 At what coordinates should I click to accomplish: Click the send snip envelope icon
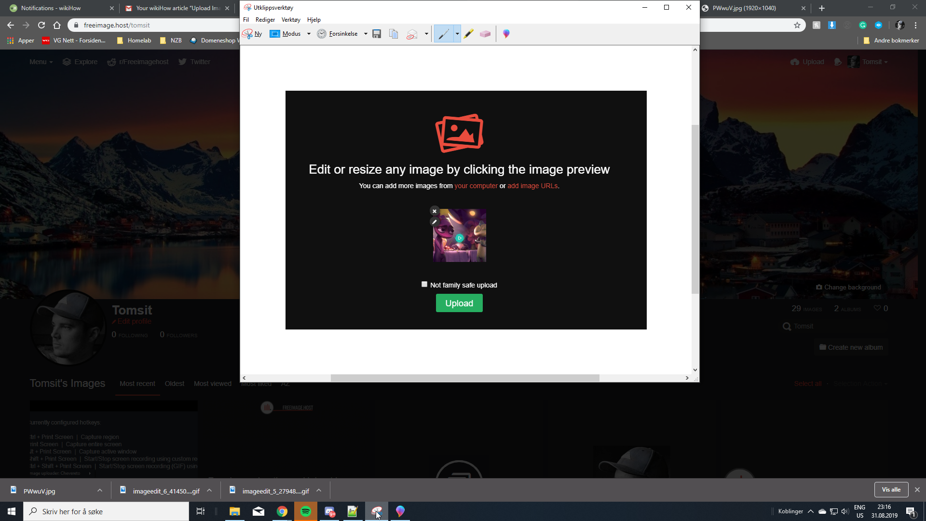click(x=411, y=34)
